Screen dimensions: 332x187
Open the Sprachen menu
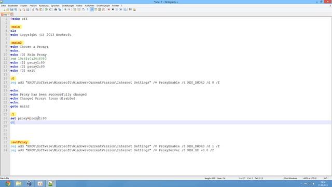[x=55, y=6]
